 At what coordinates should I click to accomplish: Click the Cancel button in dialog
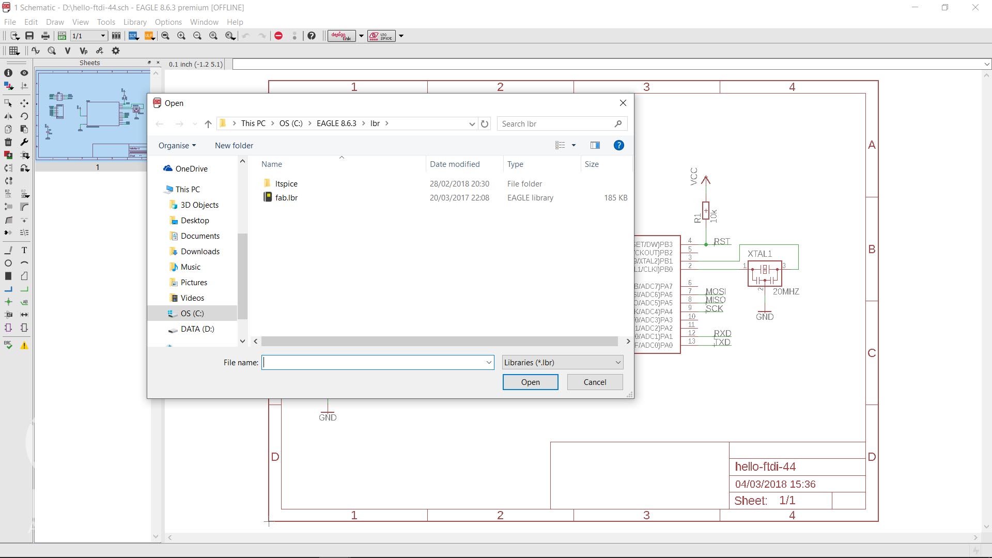[x=595, y=382]
